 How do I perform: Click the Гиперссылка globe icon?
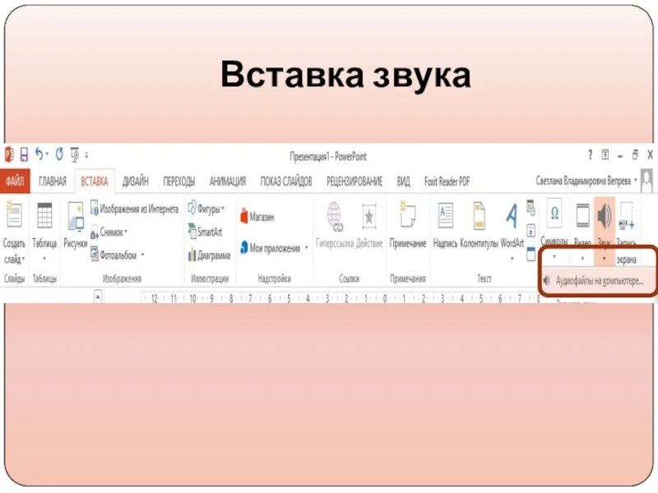click(x=335, y=217)
